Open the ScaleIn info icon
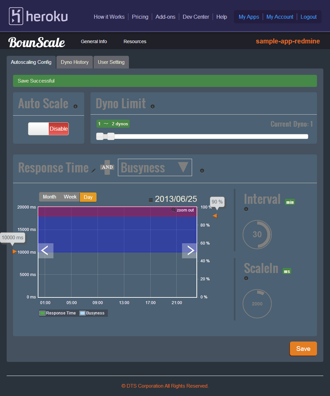This screenshot has width=330, height=396. 246,278
